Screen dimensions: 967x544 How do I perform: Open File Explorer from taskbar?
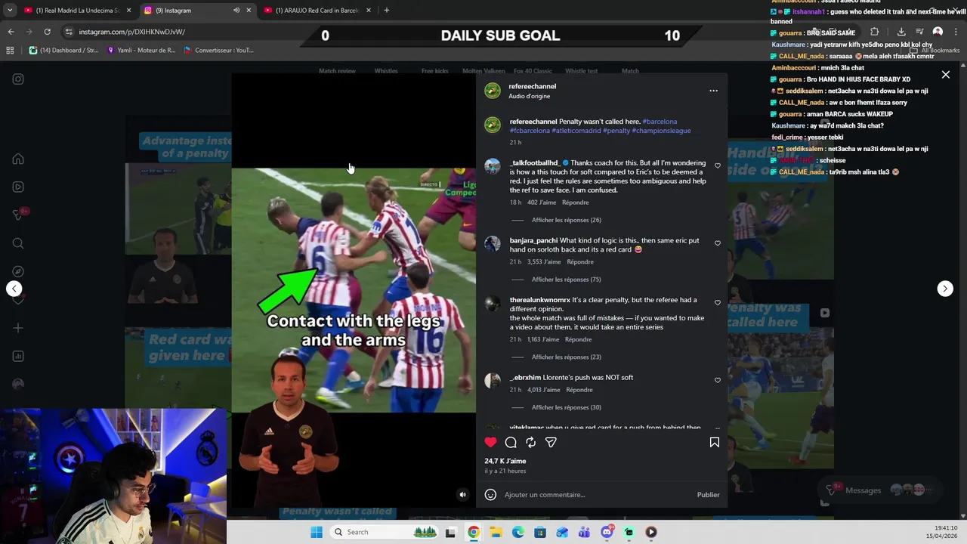coord(496,532)
